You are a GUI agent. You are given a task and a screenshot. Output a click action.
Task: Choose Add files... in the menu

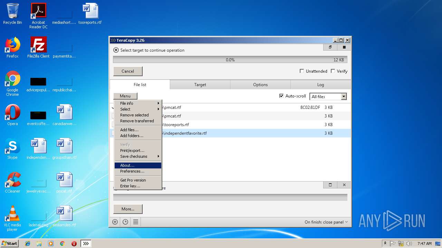pos(138,130)
